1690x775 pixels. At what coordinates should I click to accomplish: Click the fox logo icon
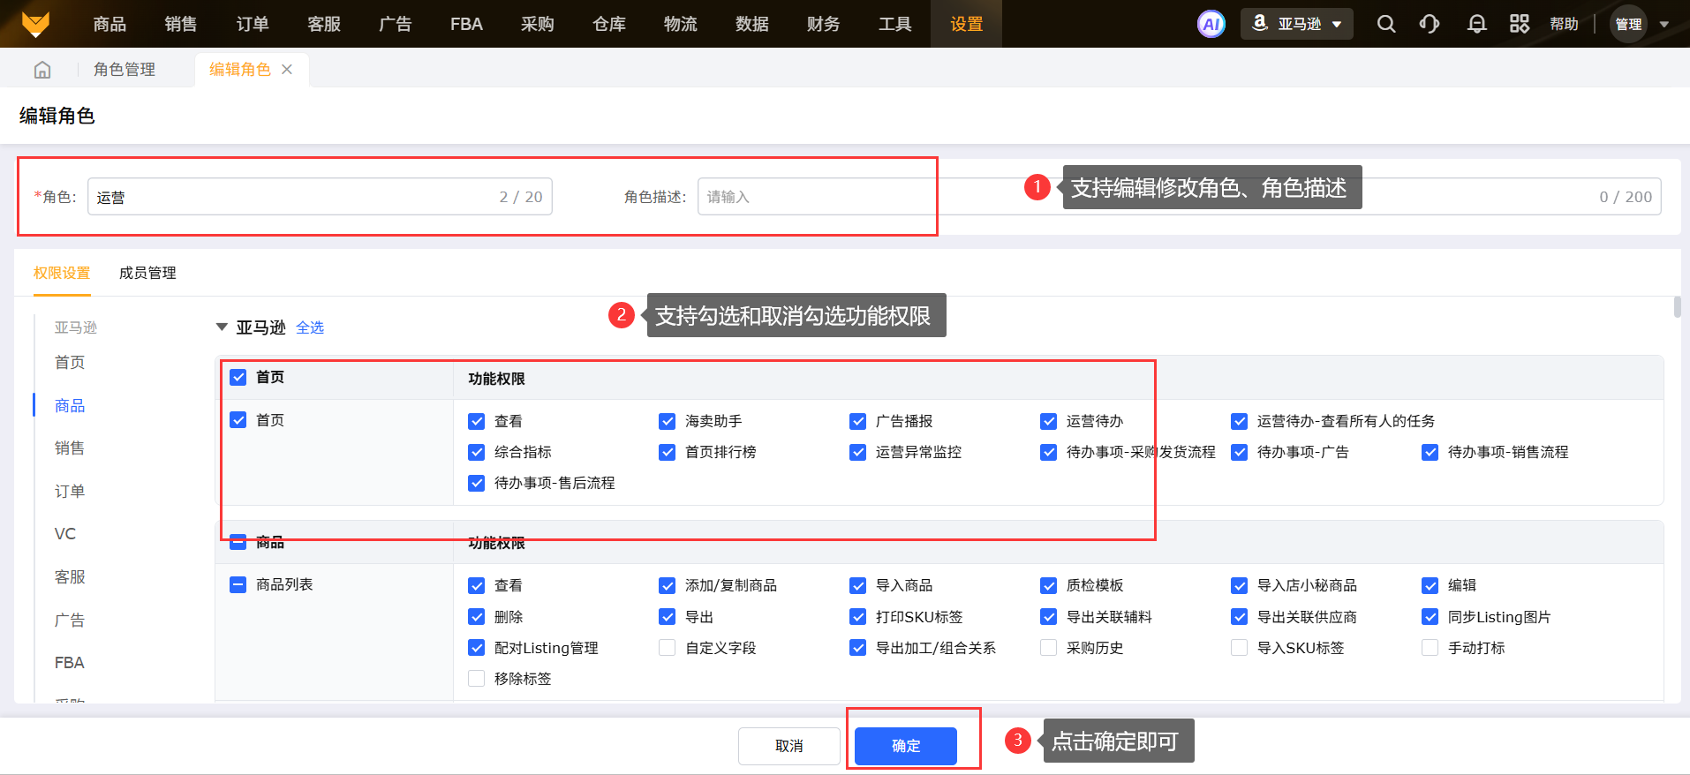(35, 24)
